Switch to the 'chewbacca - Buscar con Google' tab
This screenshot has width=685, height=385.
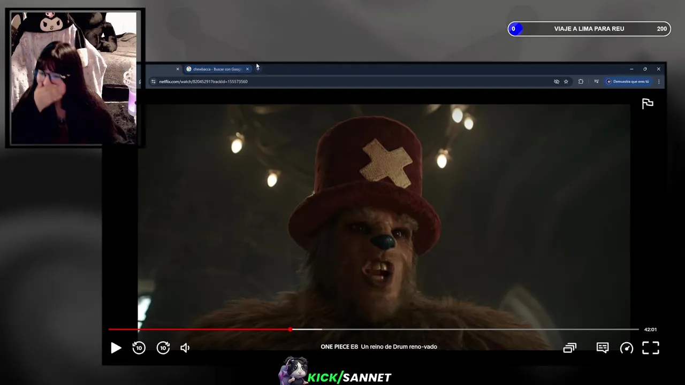point(217,69)
